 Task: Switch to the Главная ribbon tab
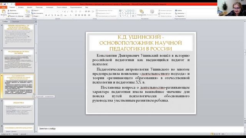[x=12, y=7]
